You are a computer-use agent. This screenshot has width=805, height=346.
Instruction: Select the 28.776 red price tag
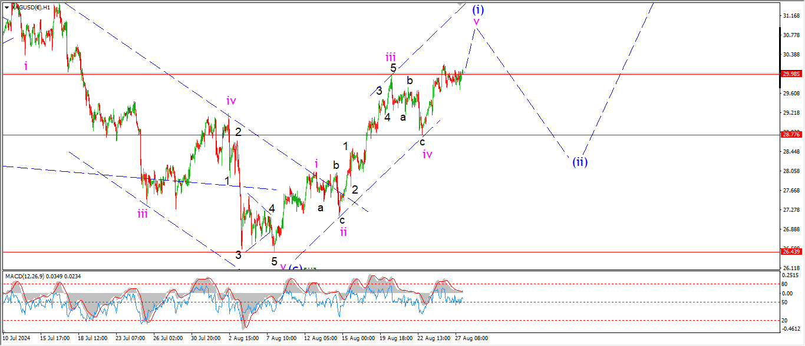point(790,135)
